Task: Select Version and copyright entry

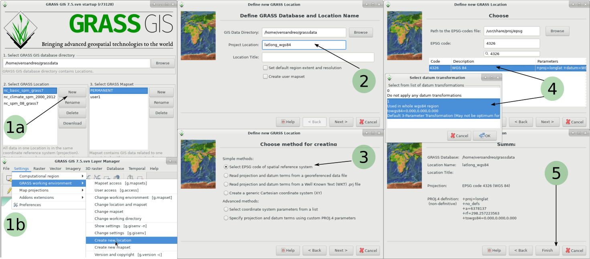Action: 132,255
